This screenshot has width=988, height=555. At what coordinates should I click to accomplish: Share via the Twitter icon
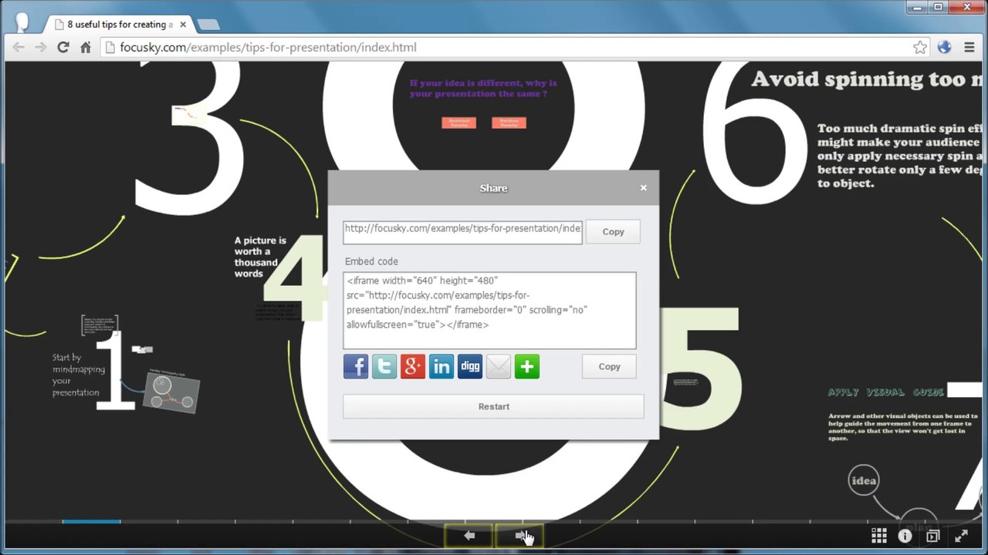[x=384, y=366]
